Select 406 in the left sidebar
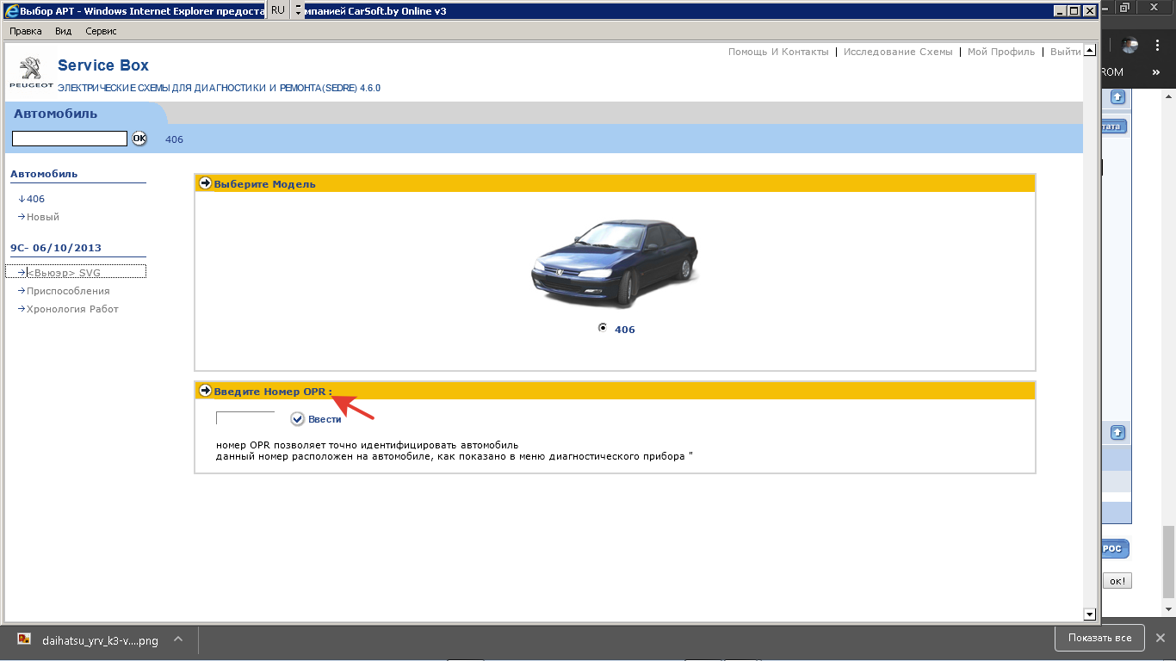This screenshot has height=661, width=1176. pos(35,199)
